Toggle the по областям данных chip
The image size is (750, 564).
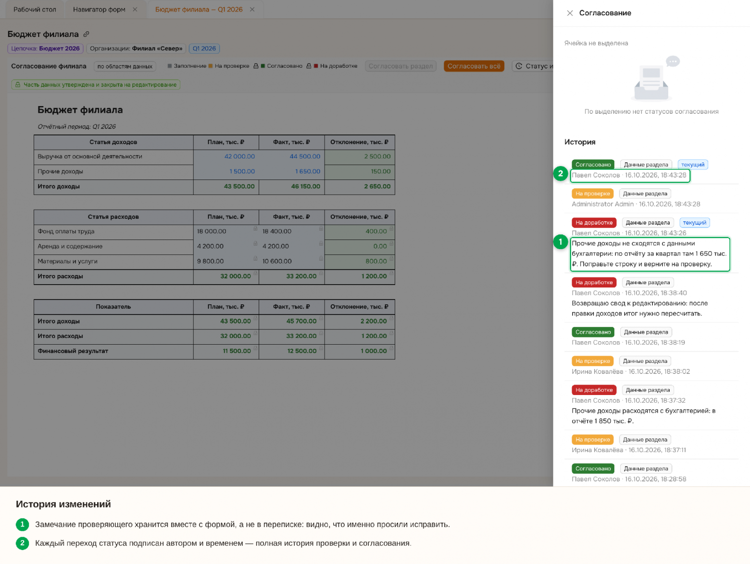coord(125,66)
